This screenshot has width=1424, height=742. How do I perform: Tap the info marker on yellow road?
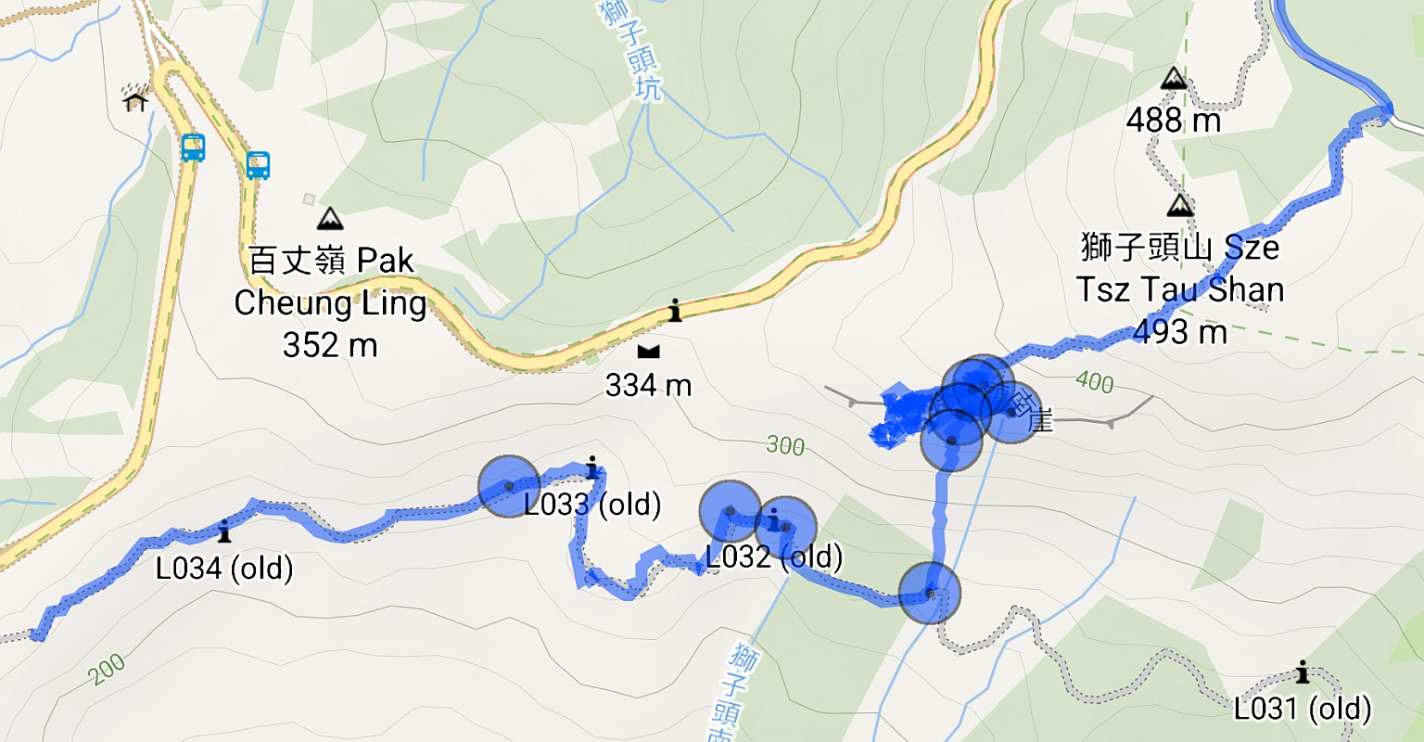[x=675, y=311]
